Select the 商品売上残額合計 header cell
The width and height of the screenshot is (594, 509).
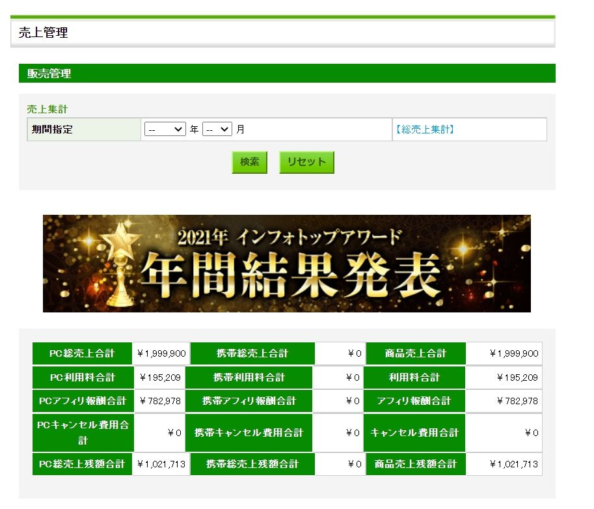(x=416, y=464)
